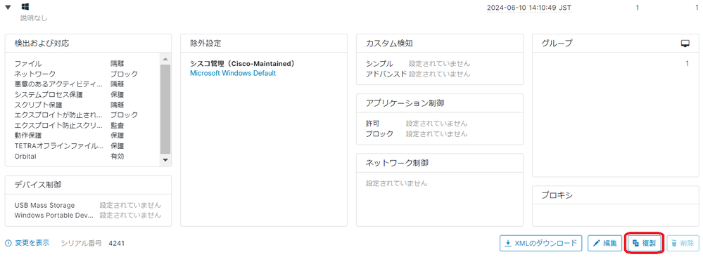This screenshot has width=703, height=257.
Task: Click the scroll down arrow in 検出および対応 list
Action: 165,160
